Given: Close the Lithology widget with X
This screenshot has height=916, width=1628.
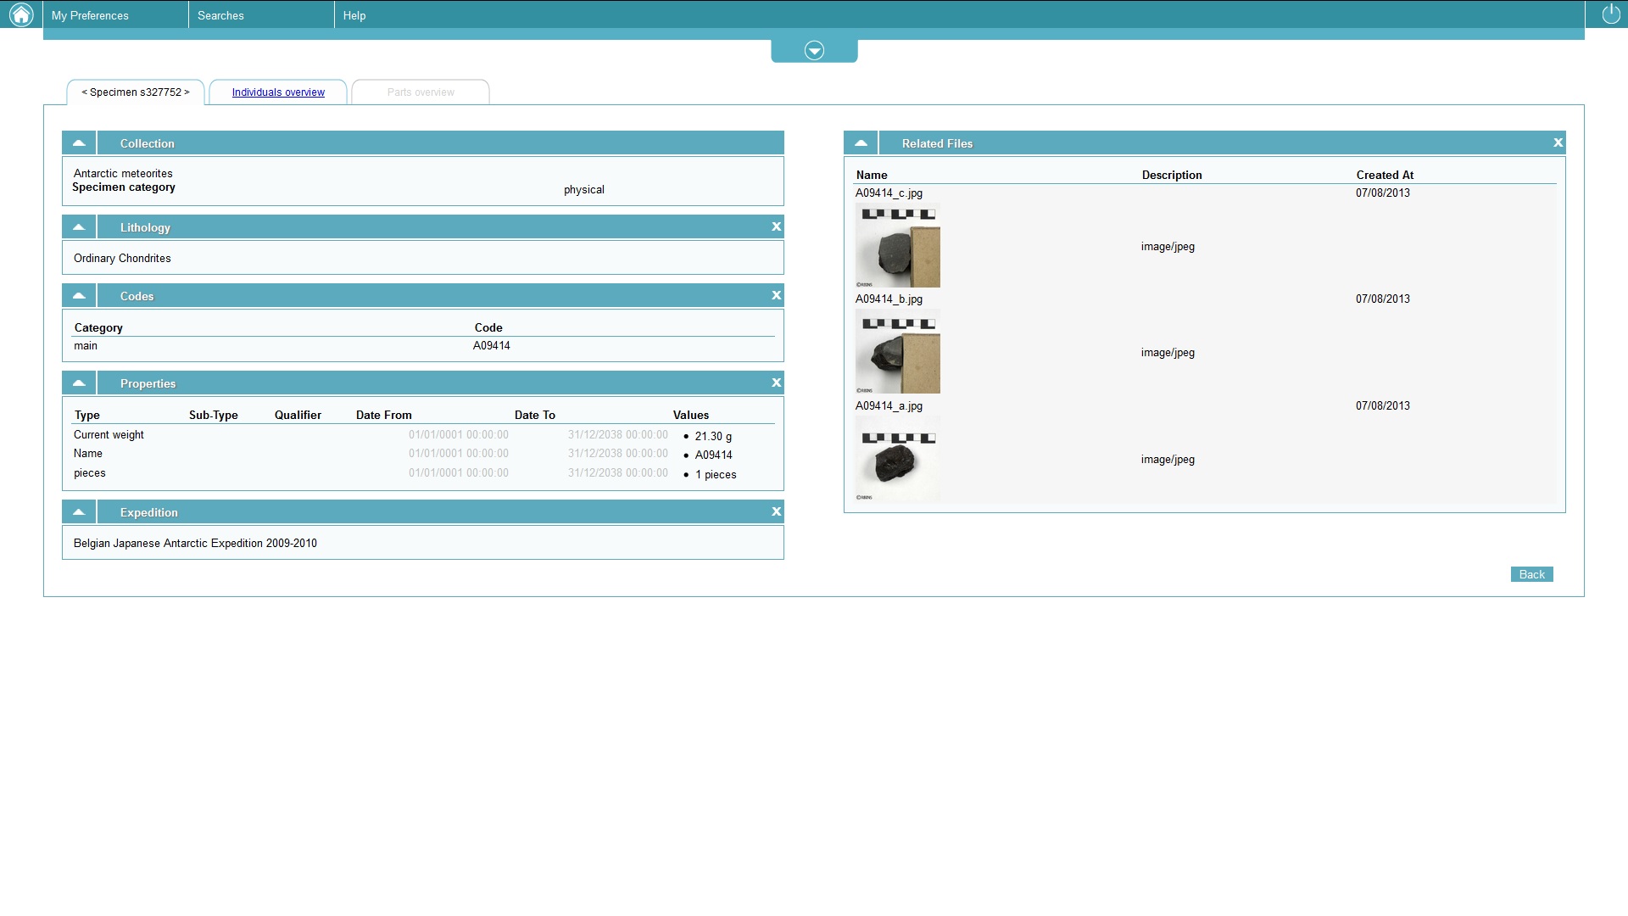Looking at the screenshot, I should click(776, 226).
